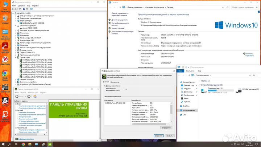This screenshot has height=147, width=261.
Task: Click monitor scan icon in Device Manager toolbar
Action: pos(31,9)
